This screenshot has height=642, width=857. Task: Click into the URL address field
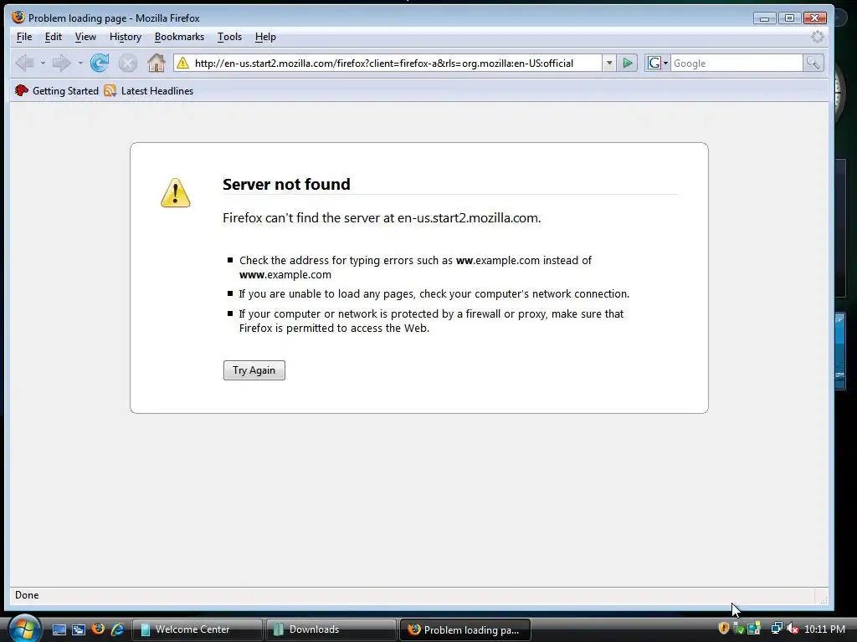click(396, 64)
